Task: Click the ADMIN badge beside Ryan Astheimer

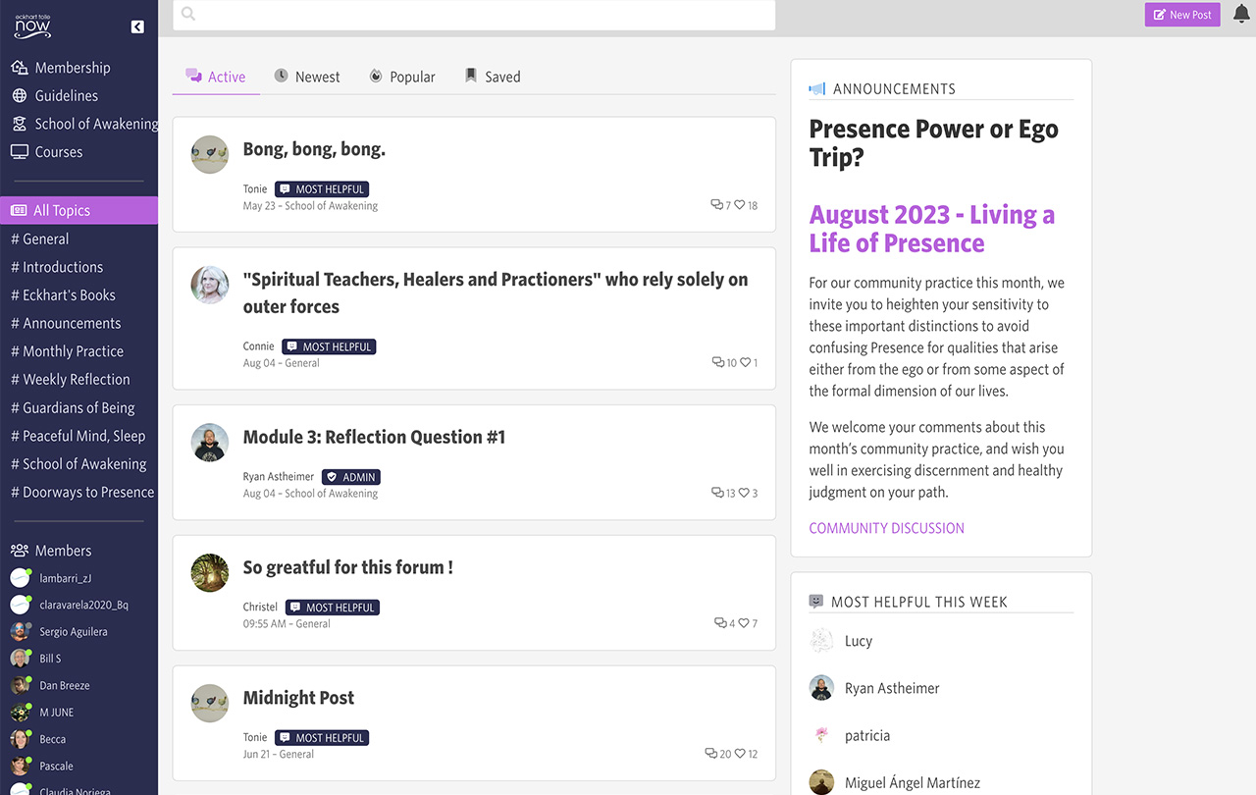Action: 351,477
